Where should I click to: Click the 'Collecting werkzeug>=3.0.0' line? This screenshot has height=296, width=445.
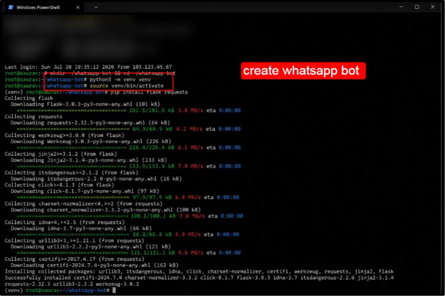pos(64,135)
